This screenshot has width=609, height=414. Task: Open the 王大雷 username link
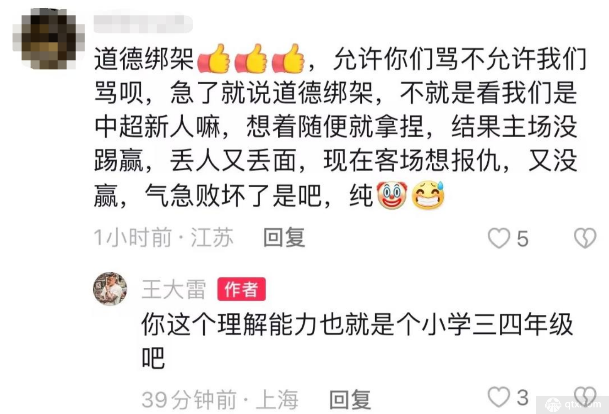pos(174,290)
